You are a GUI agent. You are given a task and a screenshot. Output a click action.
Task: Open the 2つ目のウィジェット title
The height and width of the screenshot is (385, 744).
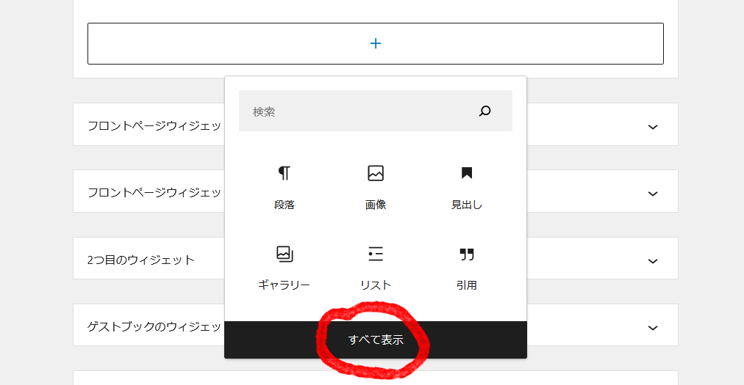141,260
